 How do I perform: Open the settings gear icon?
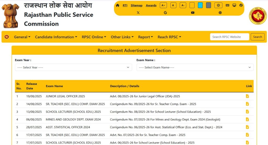(x=218, y=5)
